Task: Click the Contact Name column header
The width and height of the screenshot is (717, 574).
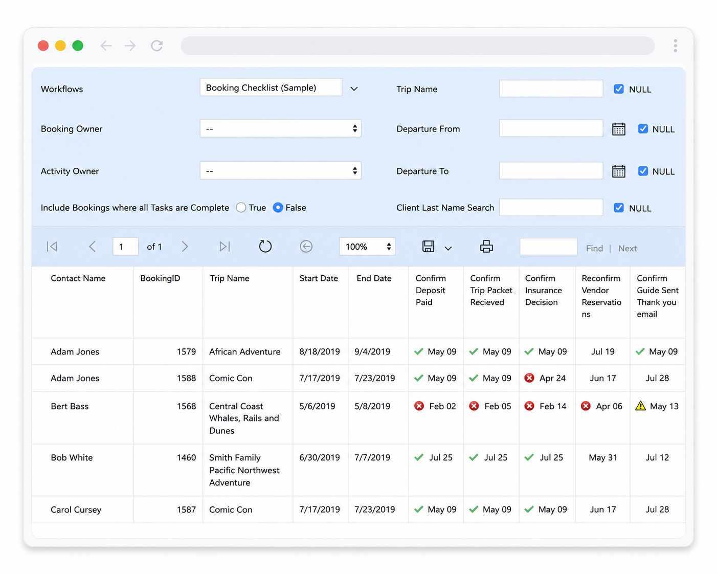Action: click(78, 278)
